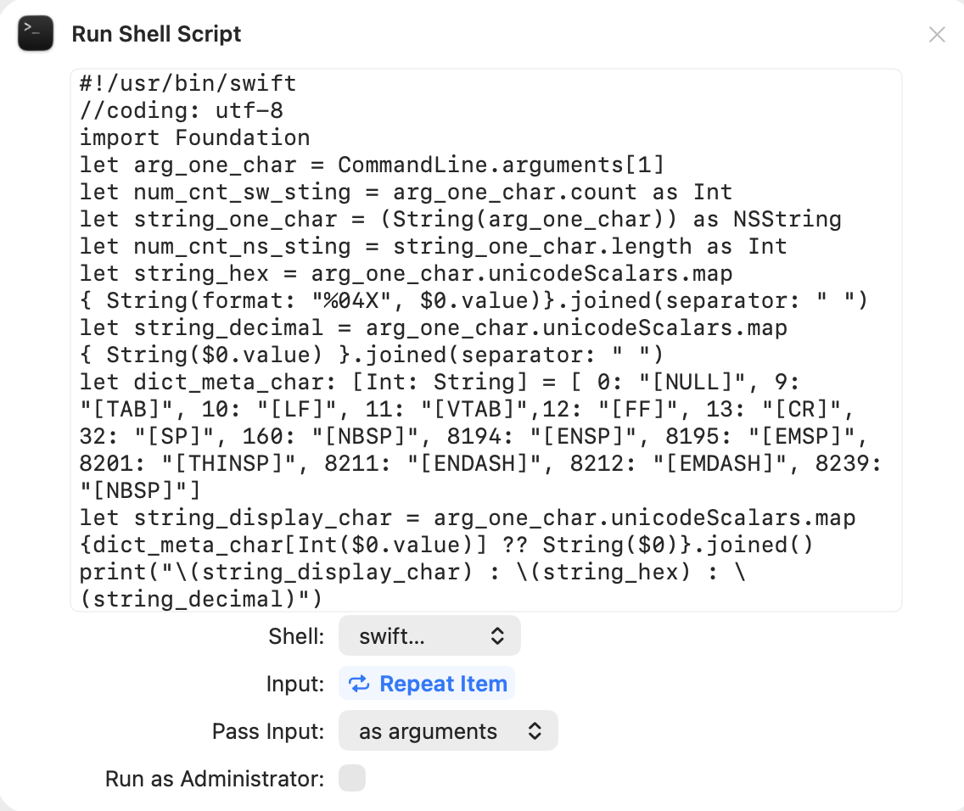Image resolution: width=964 pixels, height=811 pixels.
Task: Click the 'let string_one_char' script line
Action: (460, 219)
